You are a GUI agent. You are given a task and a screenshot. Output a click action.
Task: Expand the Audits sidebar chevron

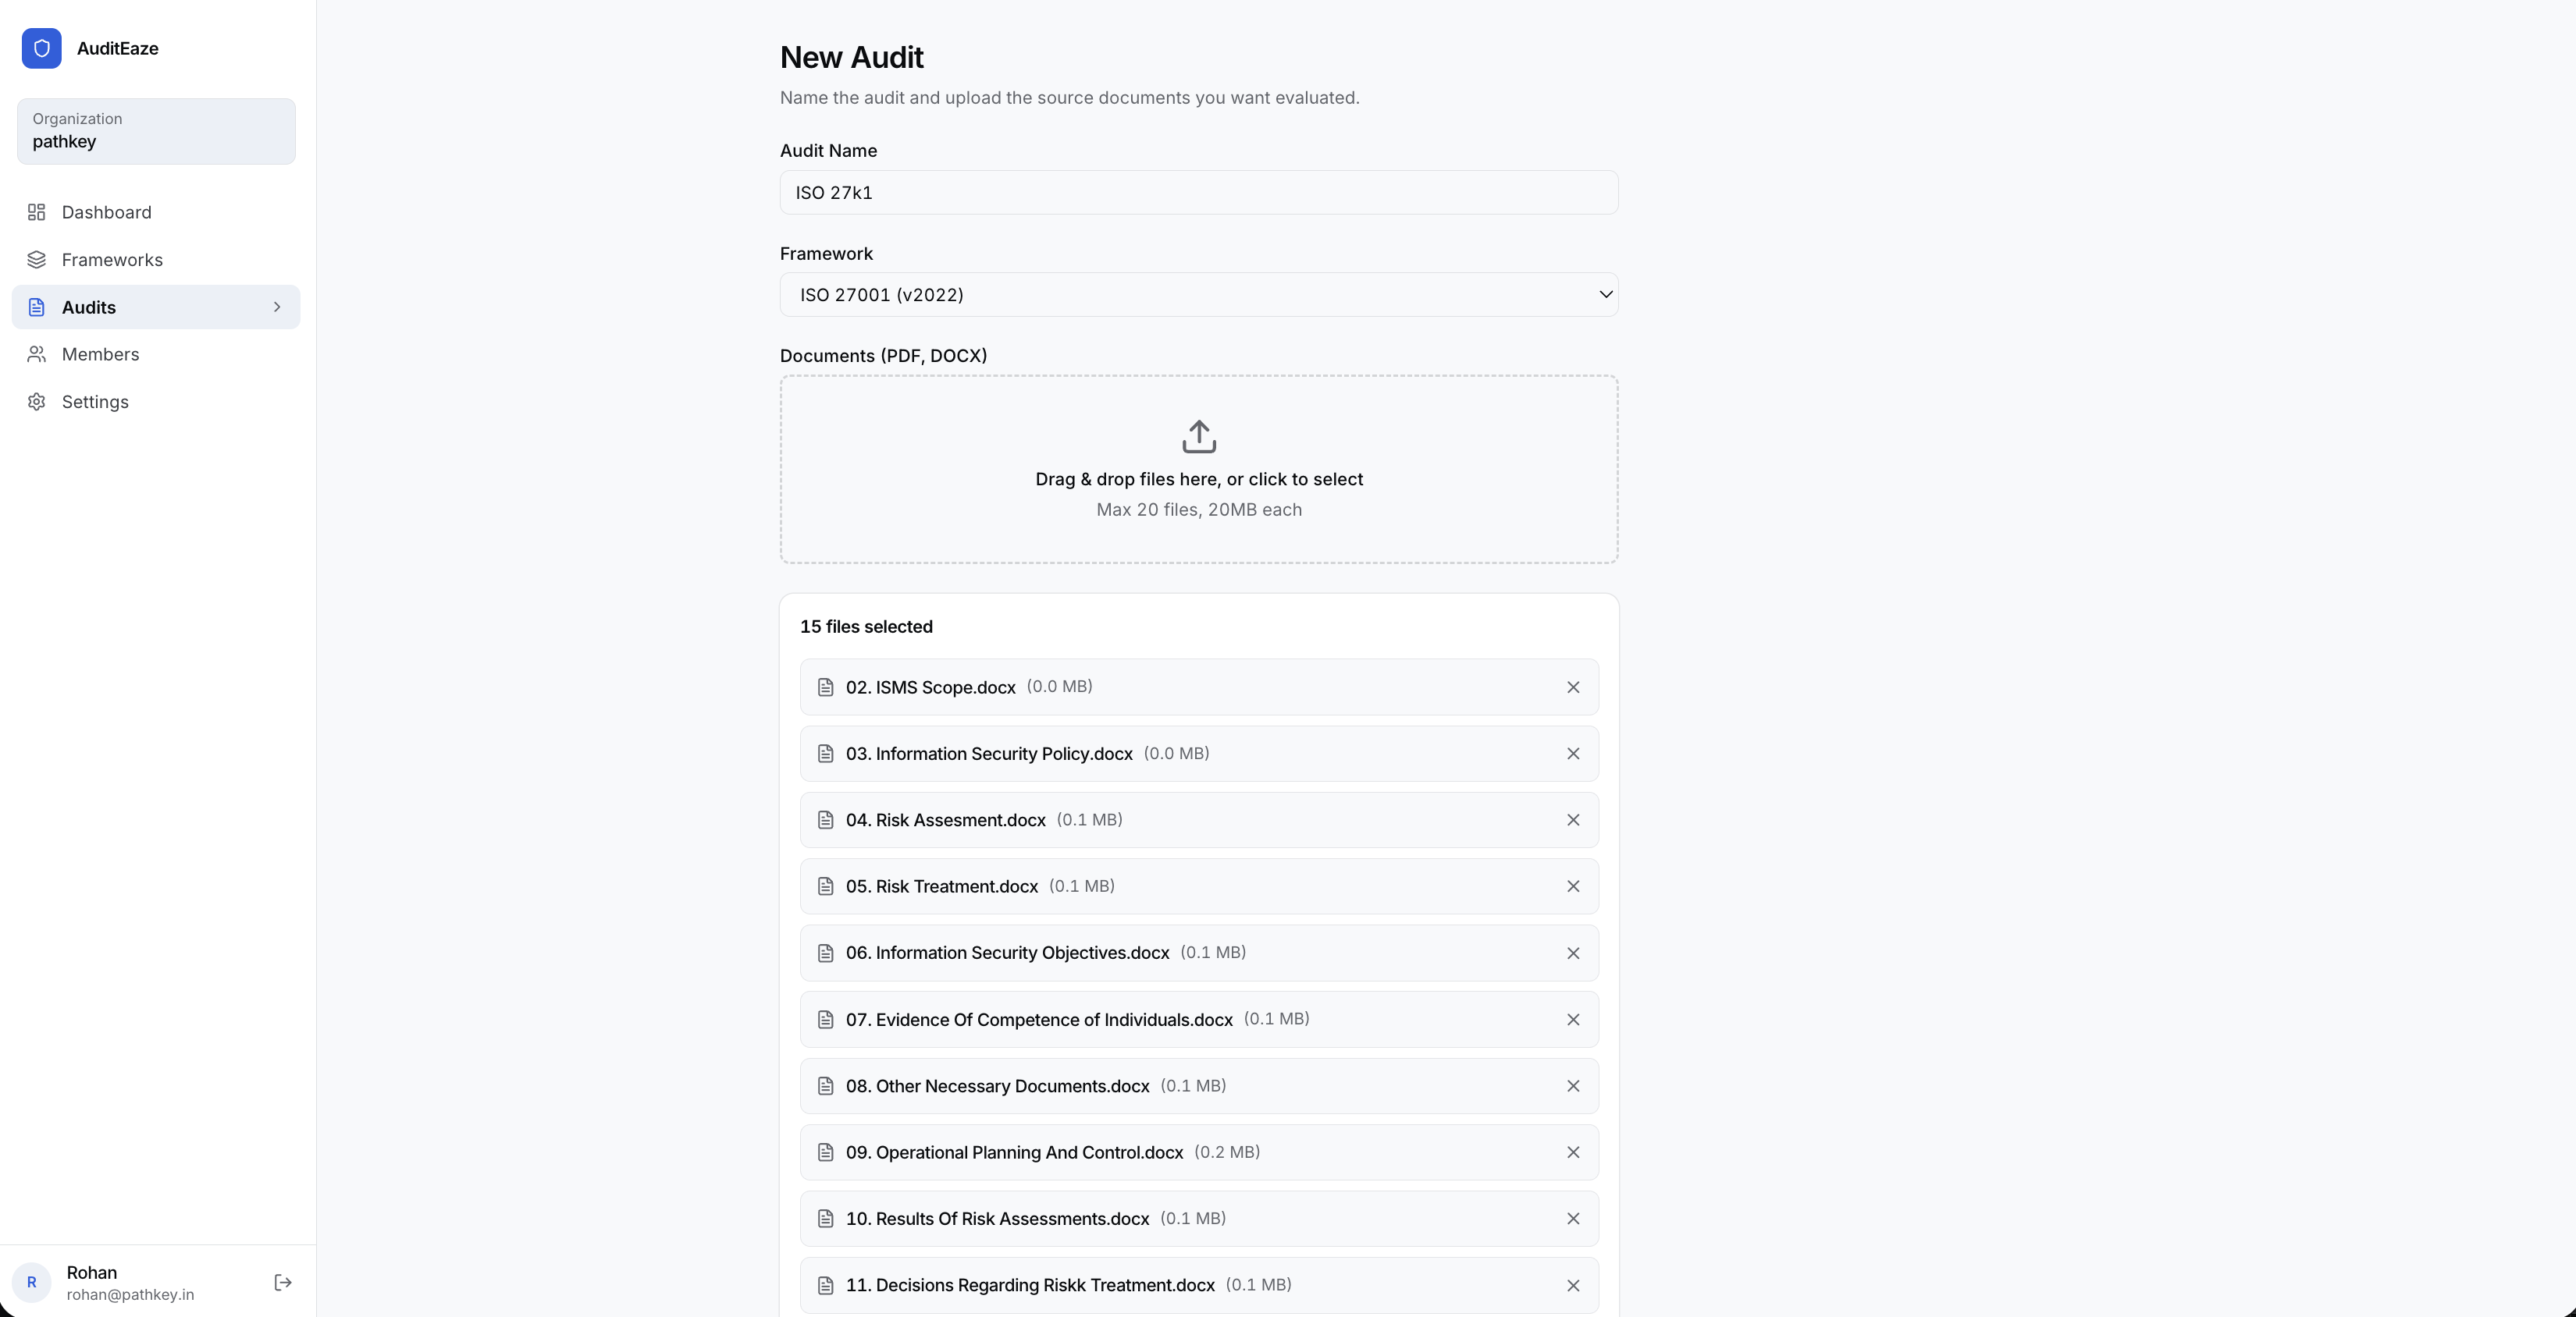click(x=277, y=307)
